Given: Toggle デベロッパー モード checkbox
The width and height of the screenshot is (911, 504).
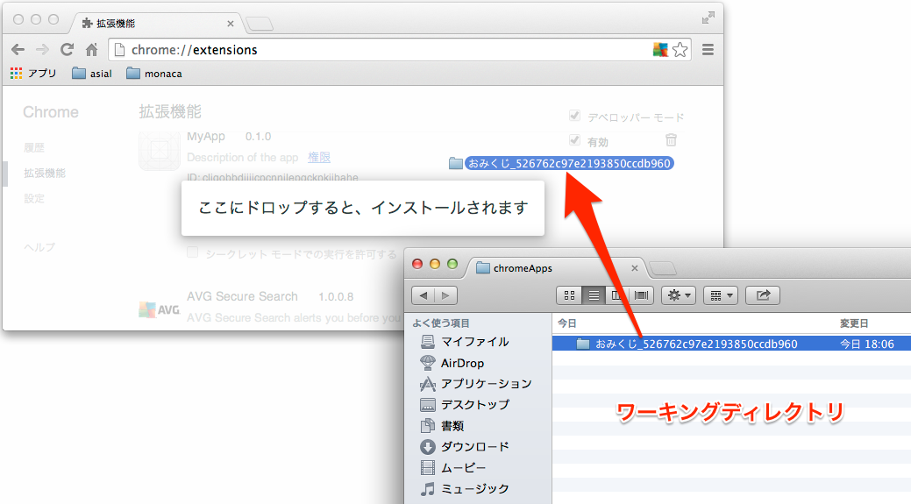Looking at the screenshot, I should click(x=575, y=116).
